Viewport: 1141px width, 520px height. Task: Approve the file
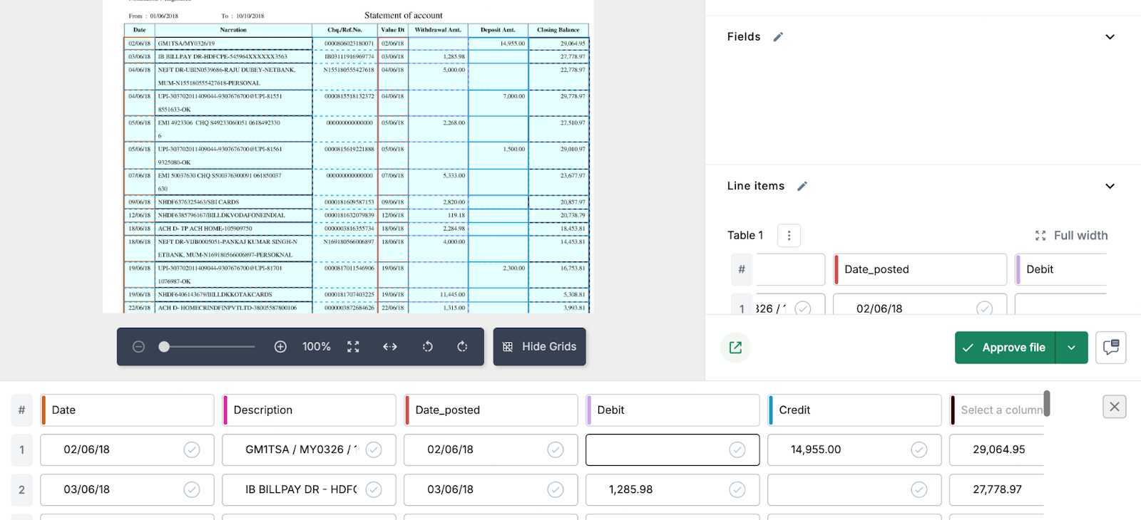point(1005,348)
